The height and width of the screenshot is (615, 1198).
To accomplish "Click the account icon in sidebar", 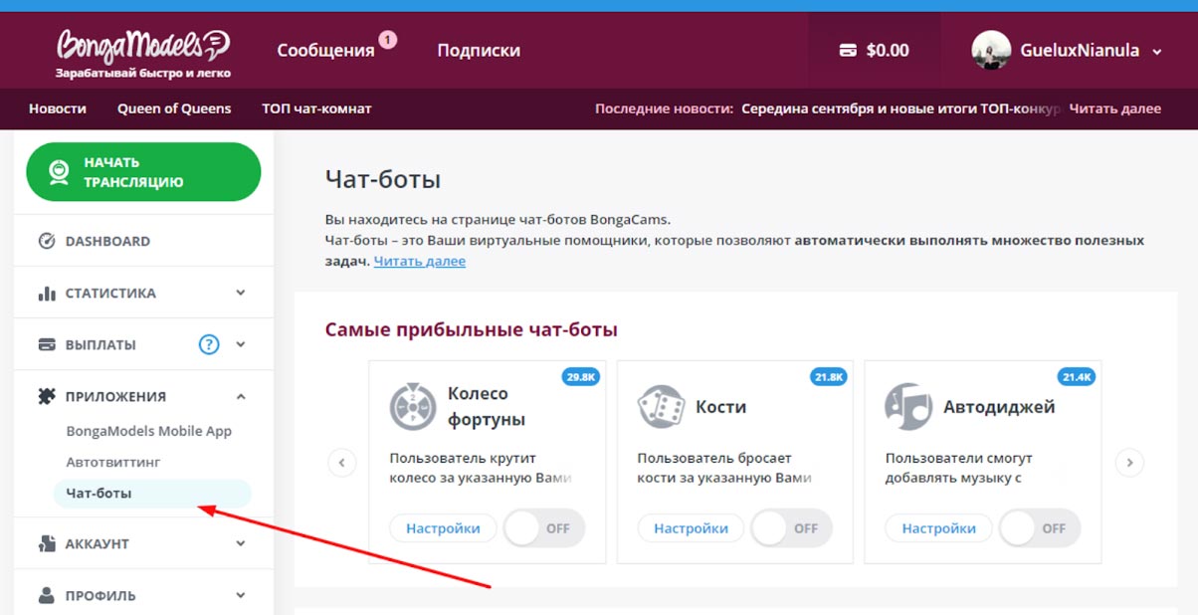I will pyautogui.click(x=47, y=543).
